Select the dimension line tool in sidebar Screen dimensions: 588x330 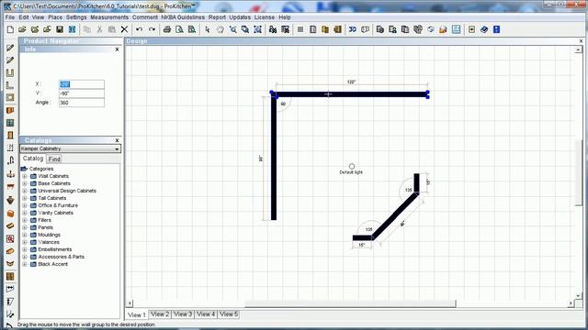(x=10, y=289)
